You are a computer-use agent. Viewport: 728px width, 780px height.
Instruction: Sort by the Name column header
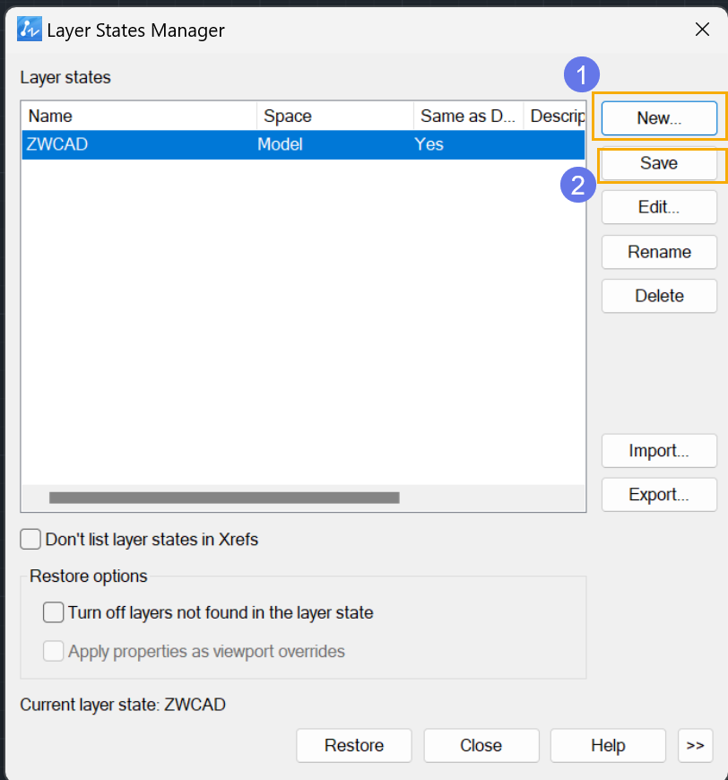pos(139,116)
